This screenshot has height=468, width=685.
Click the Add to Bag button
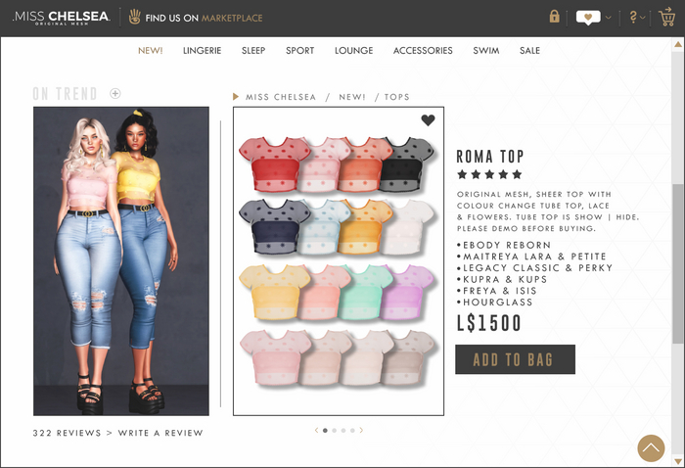point(515,359)
